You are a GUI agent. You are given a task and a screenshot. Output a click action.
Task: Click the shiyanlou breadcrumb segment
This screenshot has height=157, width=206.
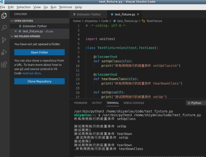[x=91, y=21]
